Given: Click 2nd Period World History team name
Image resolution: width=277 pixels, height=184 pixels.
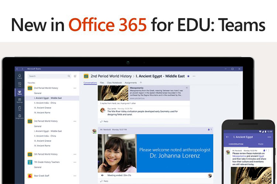Looking at the screenshot, I should click(46, 88).
